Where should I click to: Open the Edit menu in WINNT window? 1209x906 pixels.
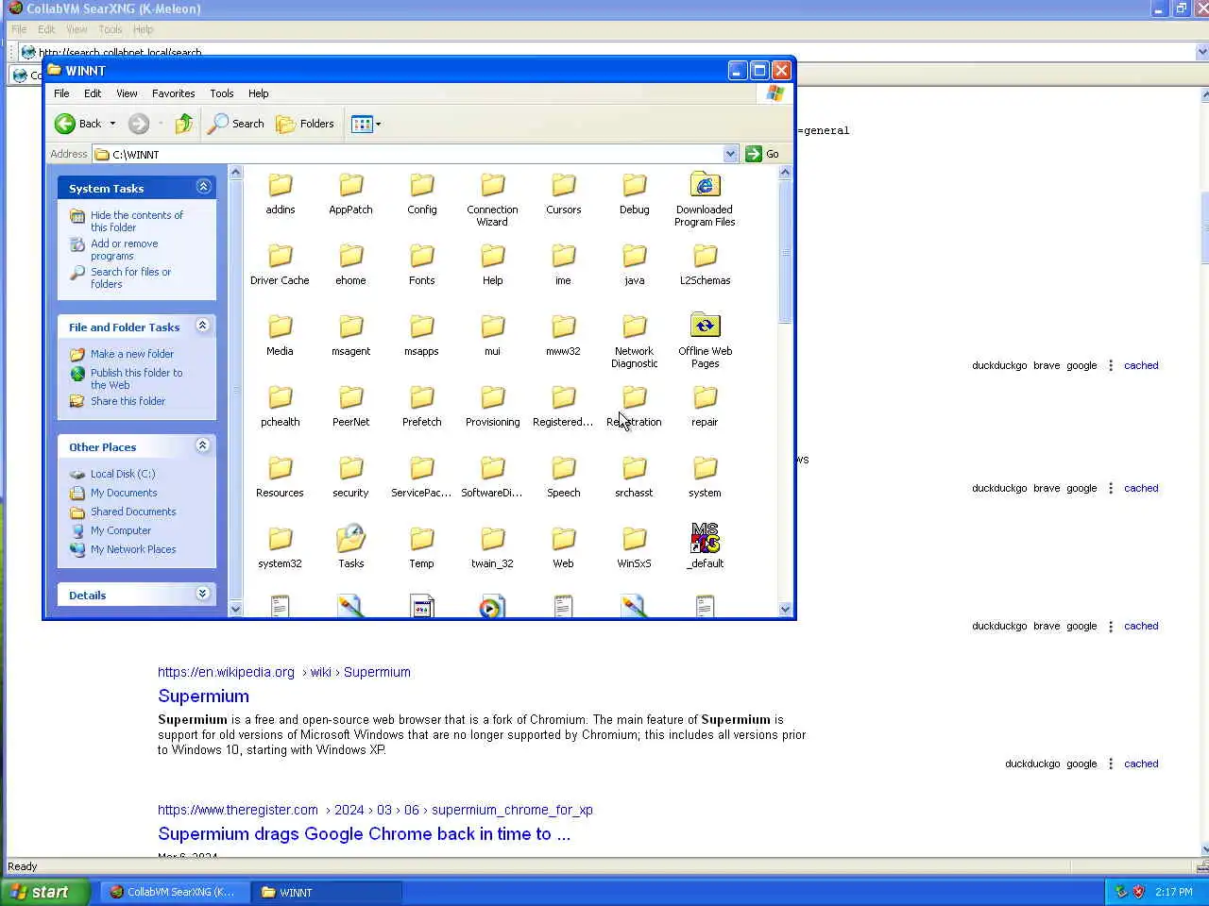click(x=93, y=93)
